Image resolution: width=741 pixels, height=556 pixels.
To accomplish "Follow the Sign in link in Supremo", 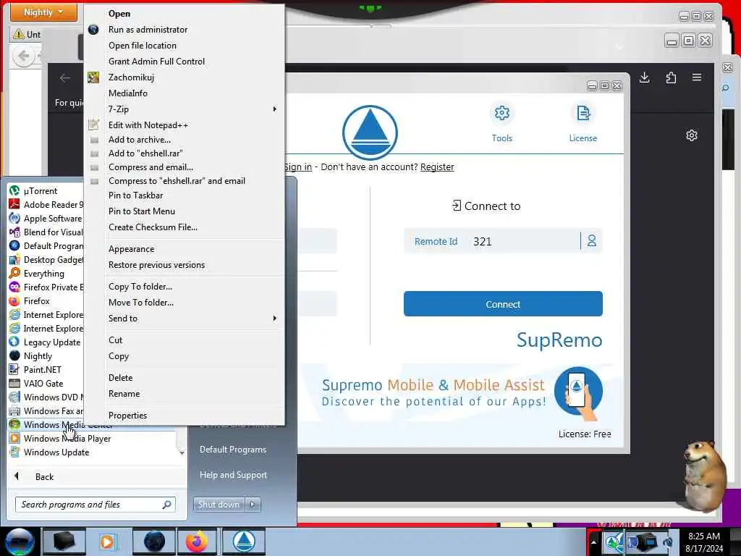I will click(x=298, y=167).
